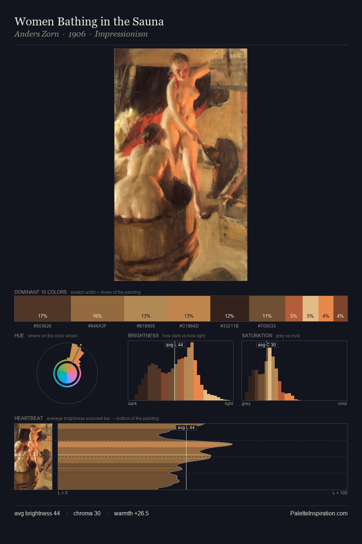Select the 11% swatch above #705033
The image size is (362, 544).
coord(267,309)
